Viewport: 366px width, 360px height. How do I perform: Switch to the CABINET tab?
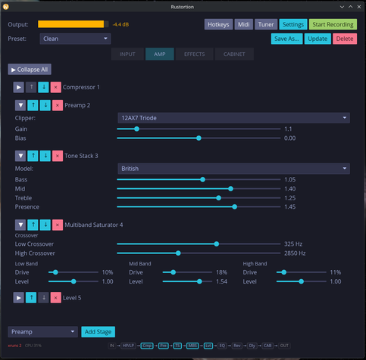234,54
